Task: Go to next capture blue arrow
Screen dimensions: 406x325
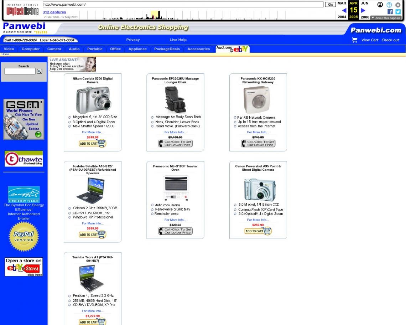Action: click(363, 10)
